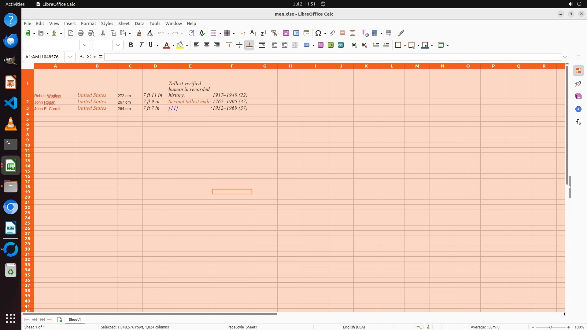Open the Name Box dropdown arrow

point(70,57)
